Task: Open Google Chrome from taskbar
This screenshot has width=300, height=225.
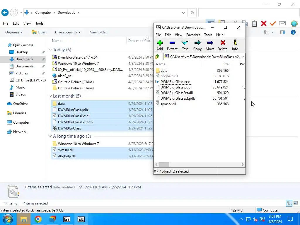Action: point(38,219)
